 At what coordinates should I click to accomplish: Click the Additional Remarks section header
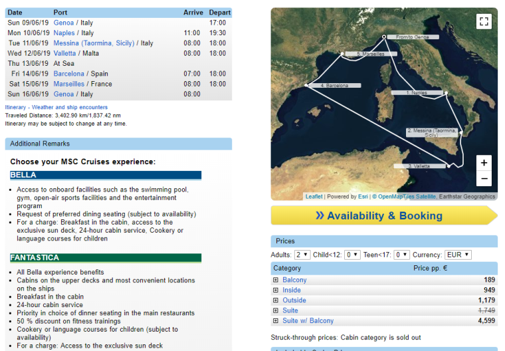pyautogui.click(x=118, y=144)
